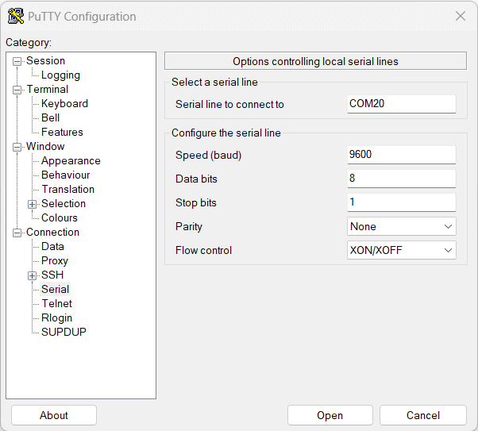Screen dimensions: 478x431
Task: Go to the Keyboard settings category
Action: [64, 104]
